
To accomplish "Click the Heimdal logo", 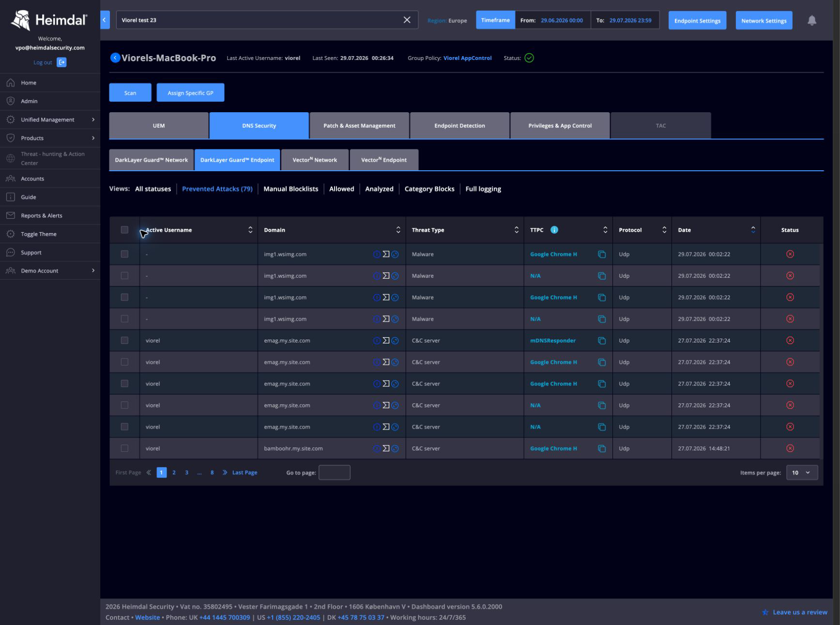I will (49, 20).
